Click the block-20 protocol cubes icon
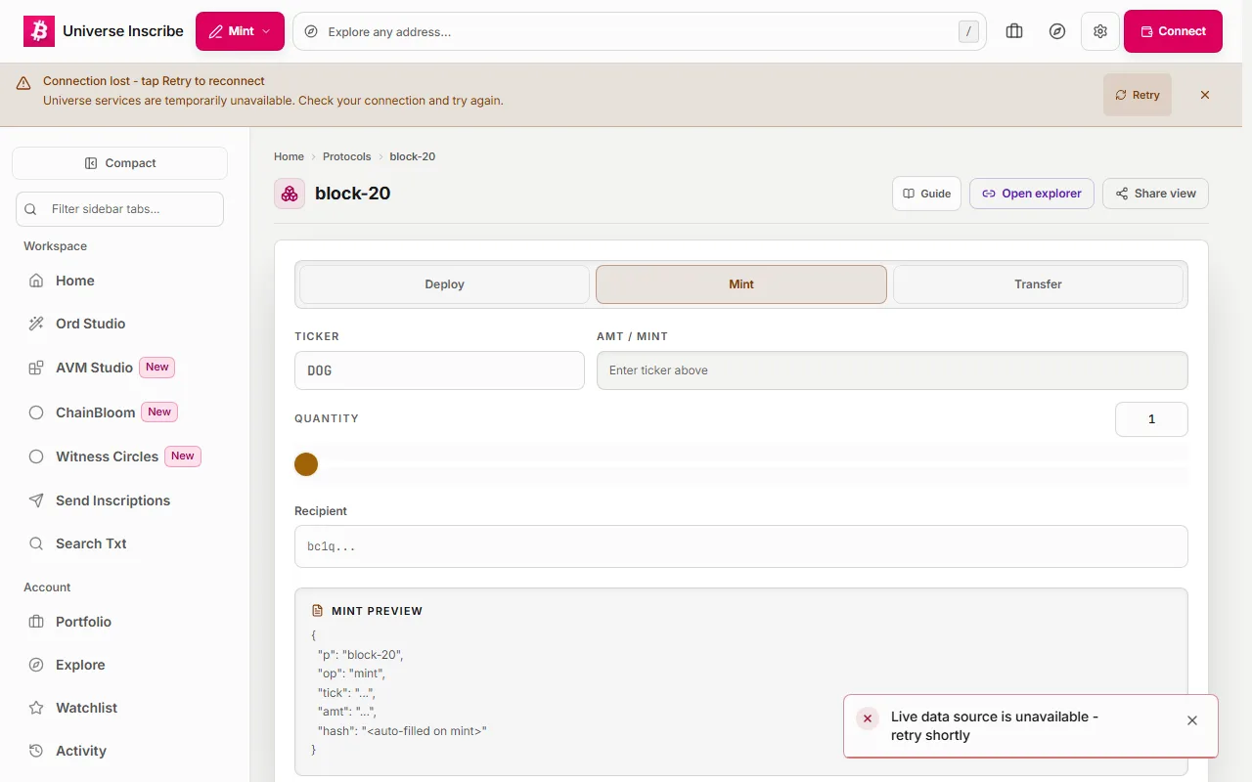 (x=290, y=194)
